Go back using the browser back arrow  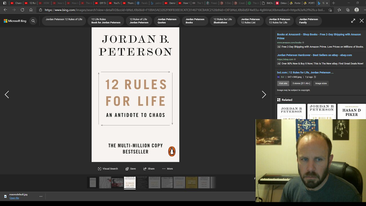click(x=5, y=10)
